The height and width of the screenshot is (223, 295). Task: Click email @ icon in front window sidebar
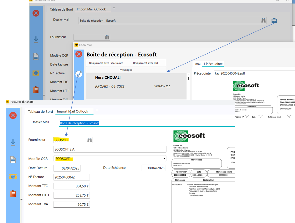[x=13, y=177]
